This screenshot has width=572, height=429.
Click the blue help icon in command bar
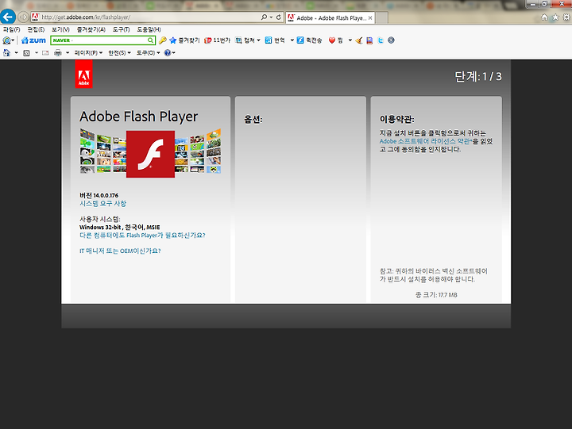coord(168,53)
